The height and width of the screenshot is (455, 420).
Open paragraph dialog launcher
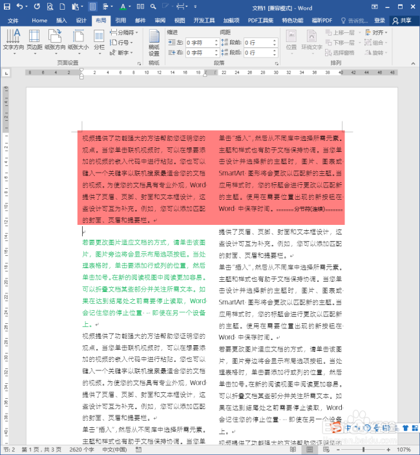click(x=277, y=63)
